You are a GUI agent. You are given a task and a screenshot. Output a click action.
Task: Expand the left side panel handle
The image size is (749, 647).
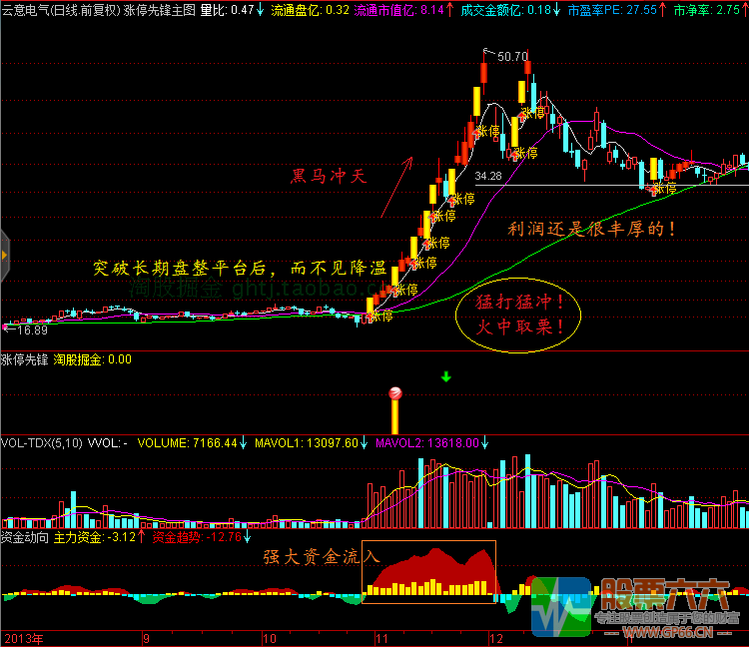(x=4, y=257)
